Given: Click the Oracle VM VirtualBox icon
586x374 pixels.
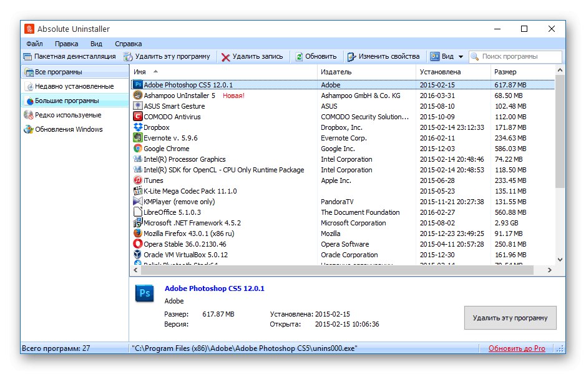Looking at the screenshot, I should click(x=137, y=255).
